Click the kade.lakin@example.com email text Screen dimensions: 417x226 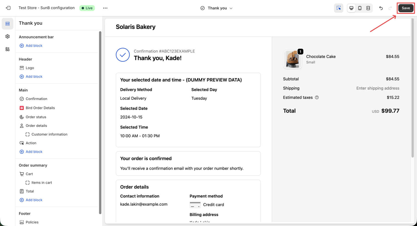pyautogui.click(x=144, y=204)
